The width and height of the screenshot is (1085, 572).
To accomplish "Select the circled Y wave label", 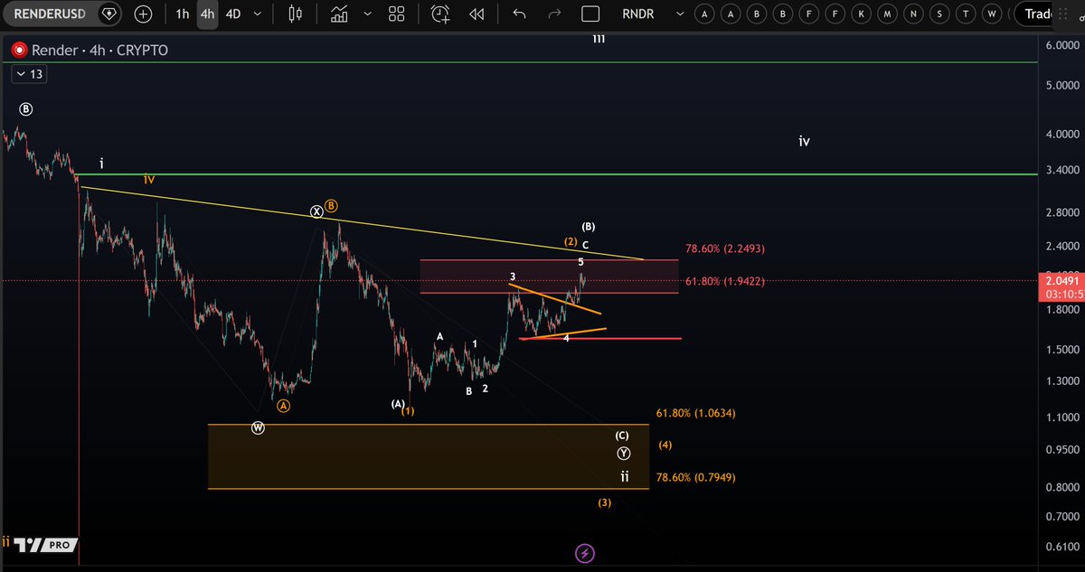I will point(623,453).
